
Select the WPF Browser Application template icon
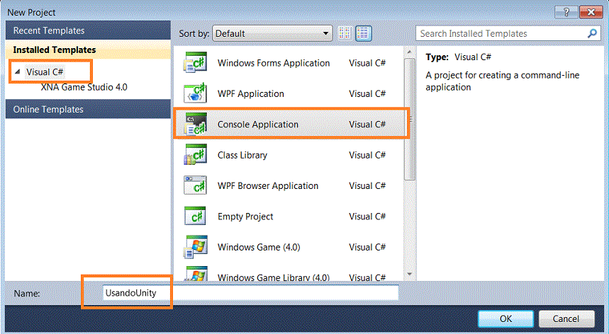coord(196,185)
